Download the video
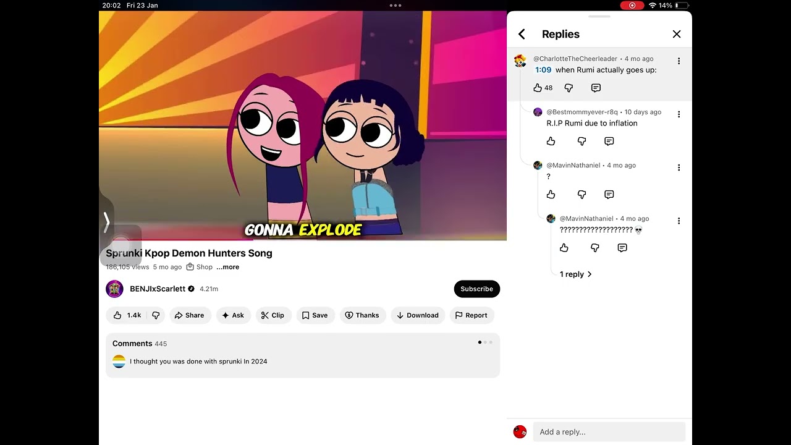 click(418, 315)
